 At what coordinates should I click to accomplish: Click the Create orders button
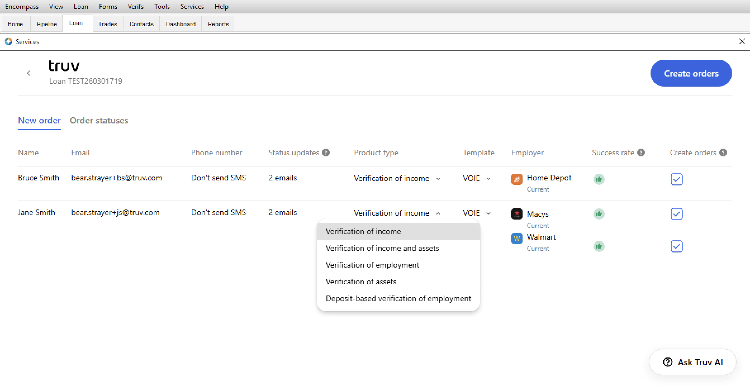pyautogui.click(x=691, y=73)
